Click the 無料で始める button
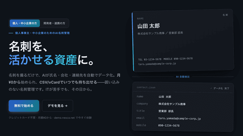243x136 pixels. 24,106
